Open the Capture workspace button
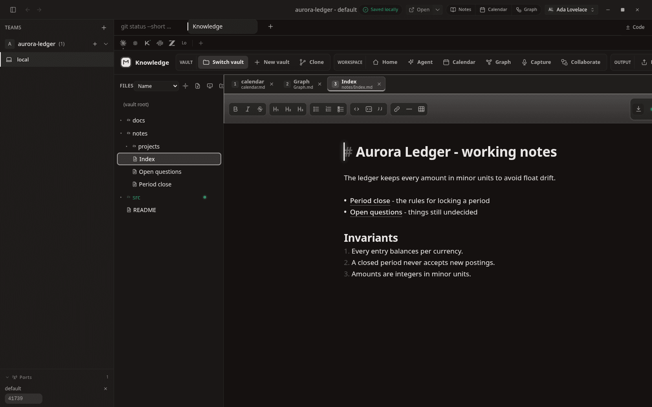The image size is (652, 407). 536,62
